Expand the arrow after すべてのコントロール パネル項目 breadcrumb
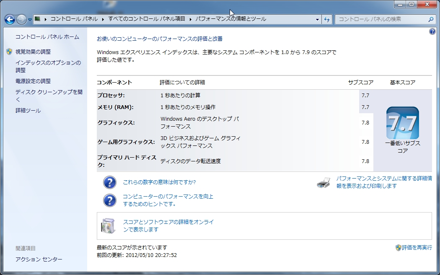The image size is (440, 275). point(191,19)
